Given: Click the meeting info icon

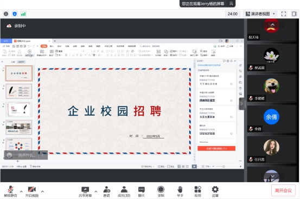Looking at the screenshot, I should click(6, 14).
